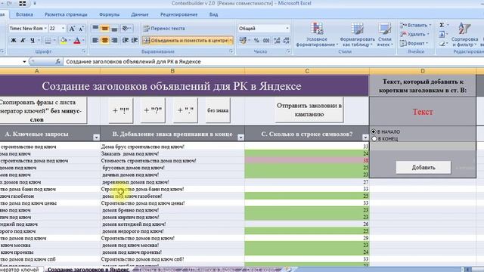Click the '+ "!"' button
Viewport: 484px width, 272px height.
click(x=121, y=110)
